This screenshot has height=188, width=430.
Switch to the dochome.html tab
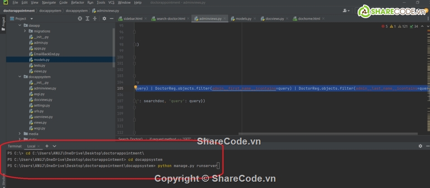(x=309, y=19)
